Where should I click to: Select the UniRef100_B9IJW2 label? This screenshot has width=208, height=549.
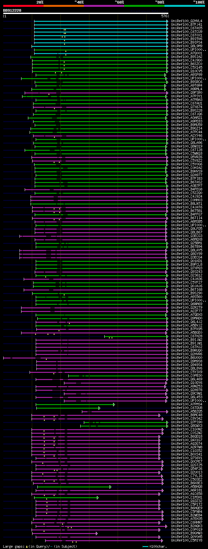tap(187, 340)
